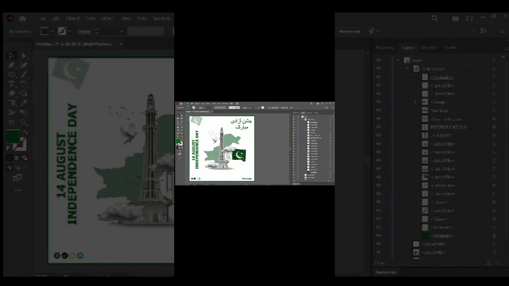Open the stroke color dropdown in control bar
This screenshot has width=509, height=286.
click(x=70, y=31)
